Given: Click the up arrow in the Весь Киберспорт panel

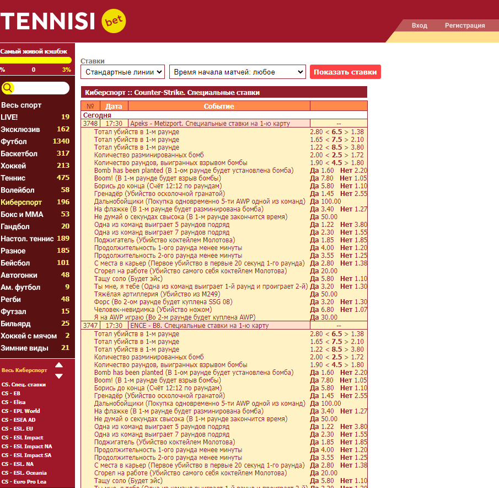Looking at the screenshot, I should 59,365.
